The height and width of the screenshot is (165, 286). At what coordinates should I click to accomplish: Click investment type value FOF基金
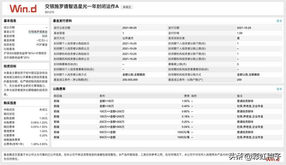pos(42,45)
